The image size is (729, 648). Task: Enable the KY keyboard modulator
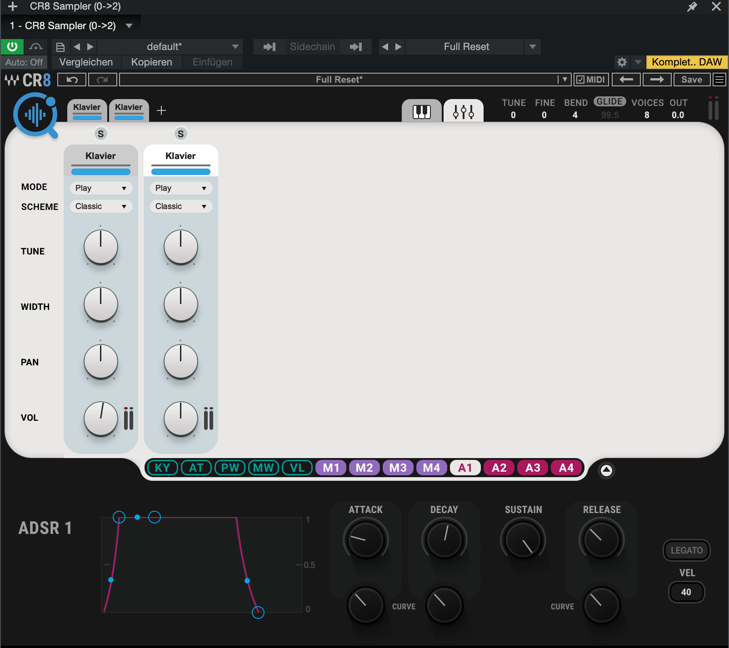(x=162, y=468)
